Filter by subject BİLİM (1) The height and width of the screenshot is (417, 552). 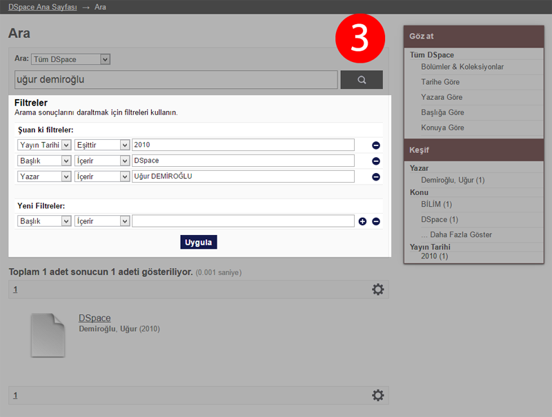[437, 204]
